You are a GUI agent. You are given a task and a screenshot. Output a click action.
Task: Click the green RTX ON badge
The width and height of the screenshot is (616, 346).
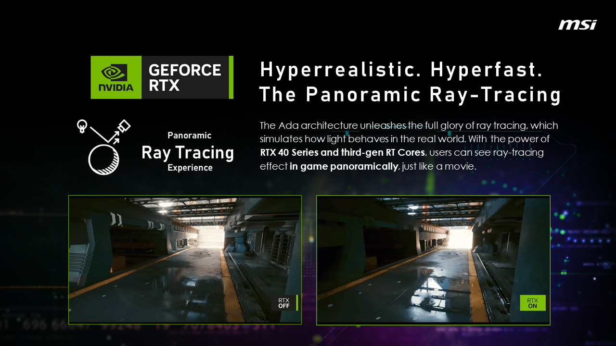(533, 303)
